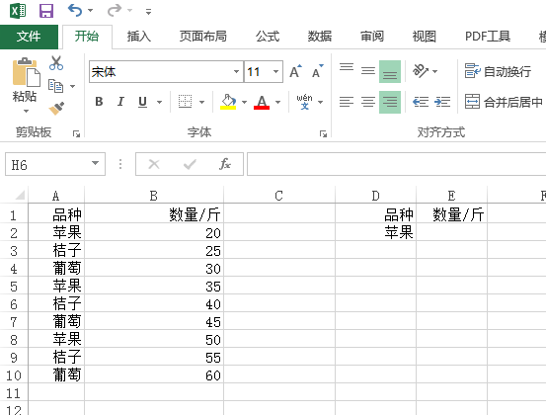Toggle top vertical alignment
Viewport: 546px width, 415px height.
tap(347, 71)
